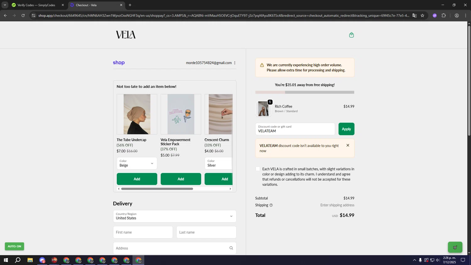Open the Country/Region United States dropdown
471x265 pixels.
[175, 216]
